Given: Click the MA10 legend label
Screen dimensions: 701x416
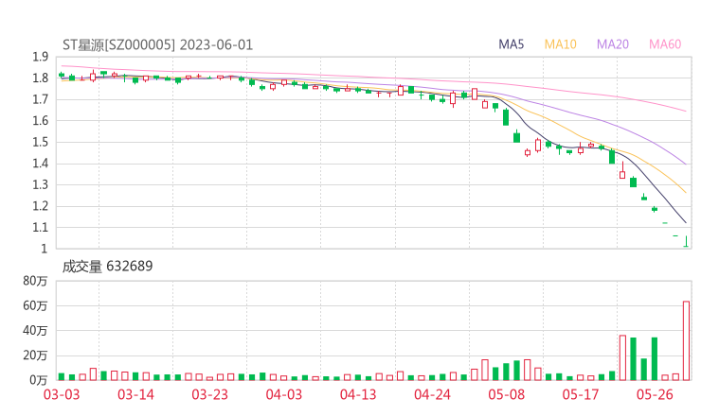Looking at the screenshot, I should 560,44.
